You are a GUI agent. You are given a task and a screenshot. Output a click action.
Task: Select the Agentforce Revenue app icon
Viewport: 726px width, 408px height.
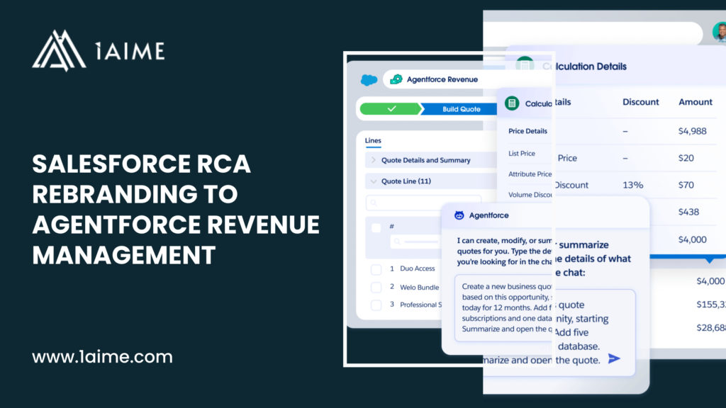395,80
